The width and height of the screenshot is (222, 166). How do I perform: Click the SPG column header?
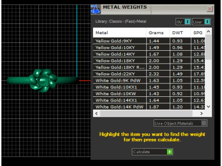[x=198, y=33]
